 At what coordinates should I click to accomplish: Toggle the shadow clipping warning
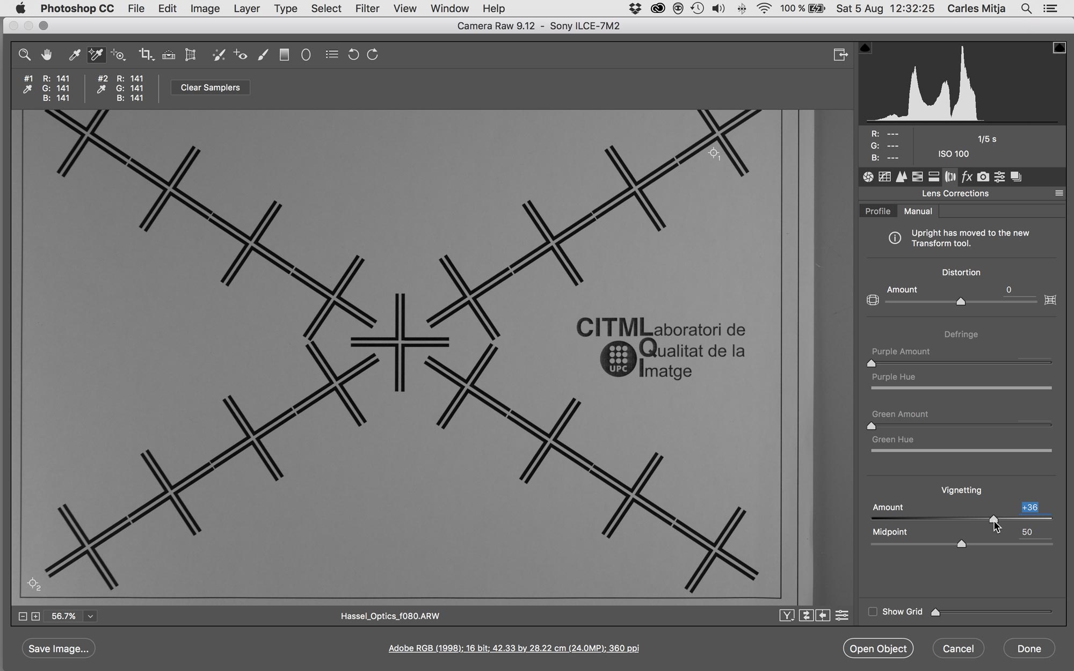[865, 48]
